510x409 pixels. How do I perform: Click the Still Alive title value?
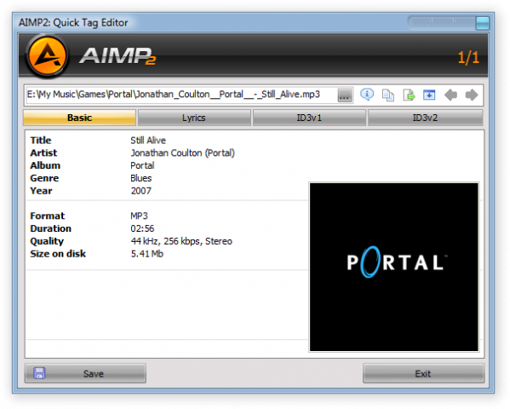click(148, 141)
